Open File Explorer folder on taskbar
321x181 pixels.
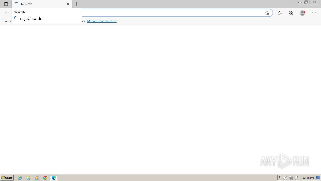tap(28, 178)
